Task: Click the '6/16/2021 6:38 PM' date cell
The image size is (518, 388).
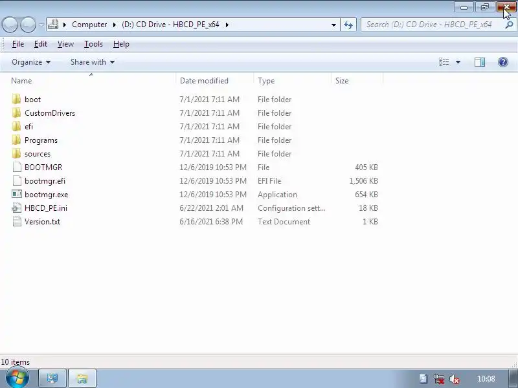Action: click(211, 222)
